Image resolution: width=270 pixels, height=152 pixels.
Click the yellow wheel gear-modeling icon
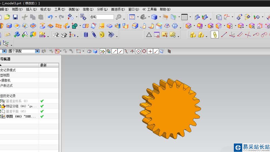[102, 35]
